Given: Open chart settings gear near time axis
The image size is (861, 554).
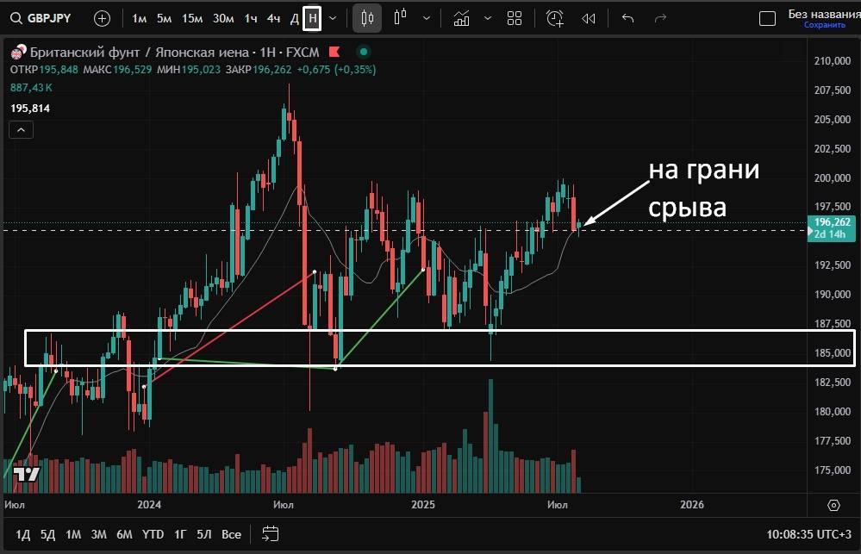Looking at the screenshot, I should [x=833, y=505].
